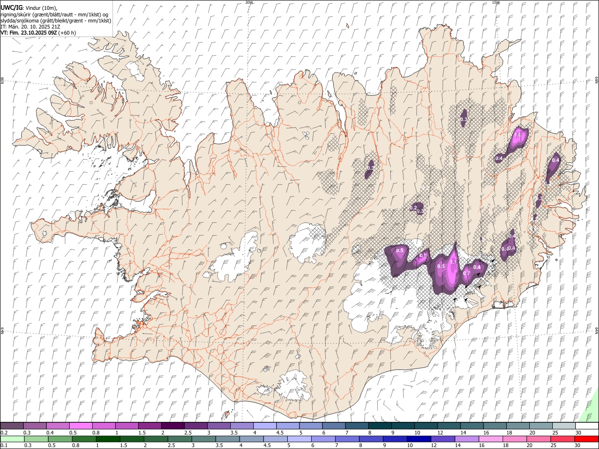The image size is (599, 449).
Task: Pick the light periwinkle 4 swatch in top legend row
Action: pyautogui.click(x=265, y=426)
